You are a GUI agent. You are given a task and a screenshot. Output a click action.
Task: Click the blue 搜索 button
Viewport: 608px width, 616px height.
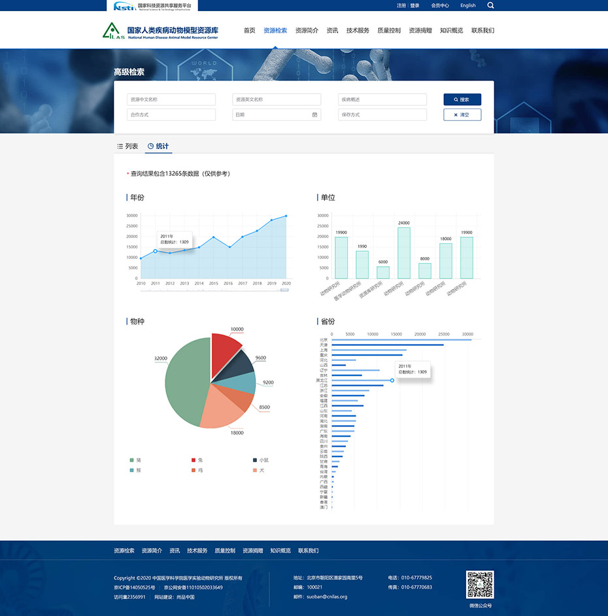(462, 99)
